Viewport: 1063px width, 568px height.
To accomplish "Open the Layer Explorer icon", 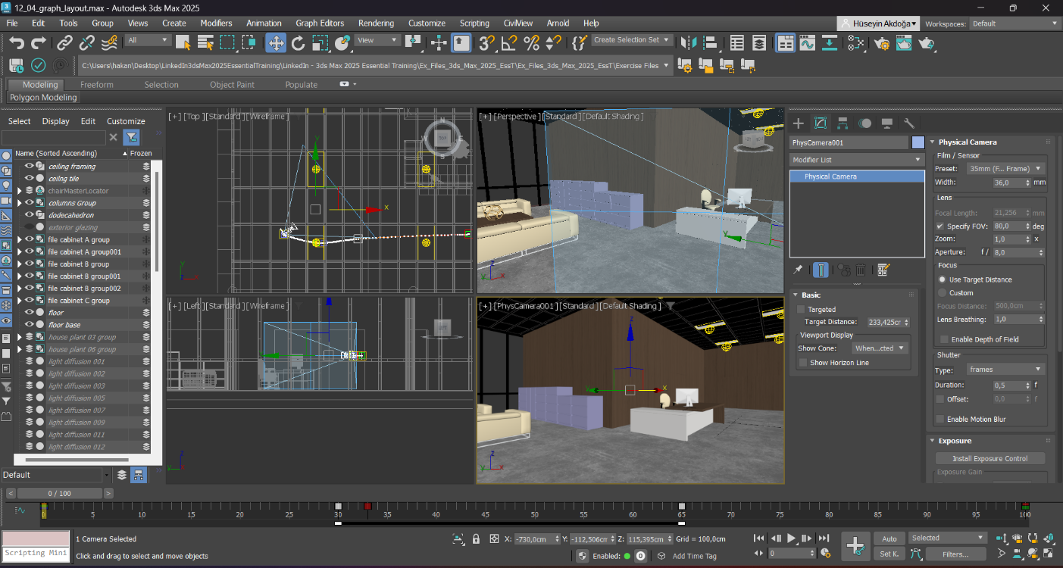I will 759,42.
